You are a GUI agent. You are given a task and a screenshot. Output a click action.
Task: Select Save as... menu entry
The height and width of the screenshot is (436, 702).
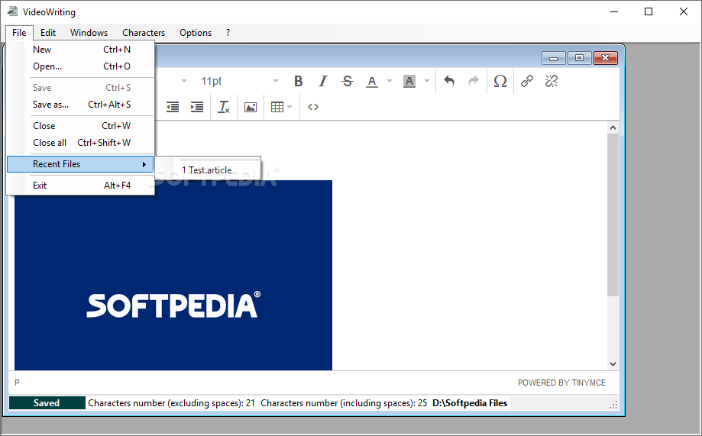pos(80,105)
